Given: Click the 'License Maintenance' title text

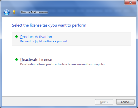Looking at the screenshot, I should (x=34, y=12).
